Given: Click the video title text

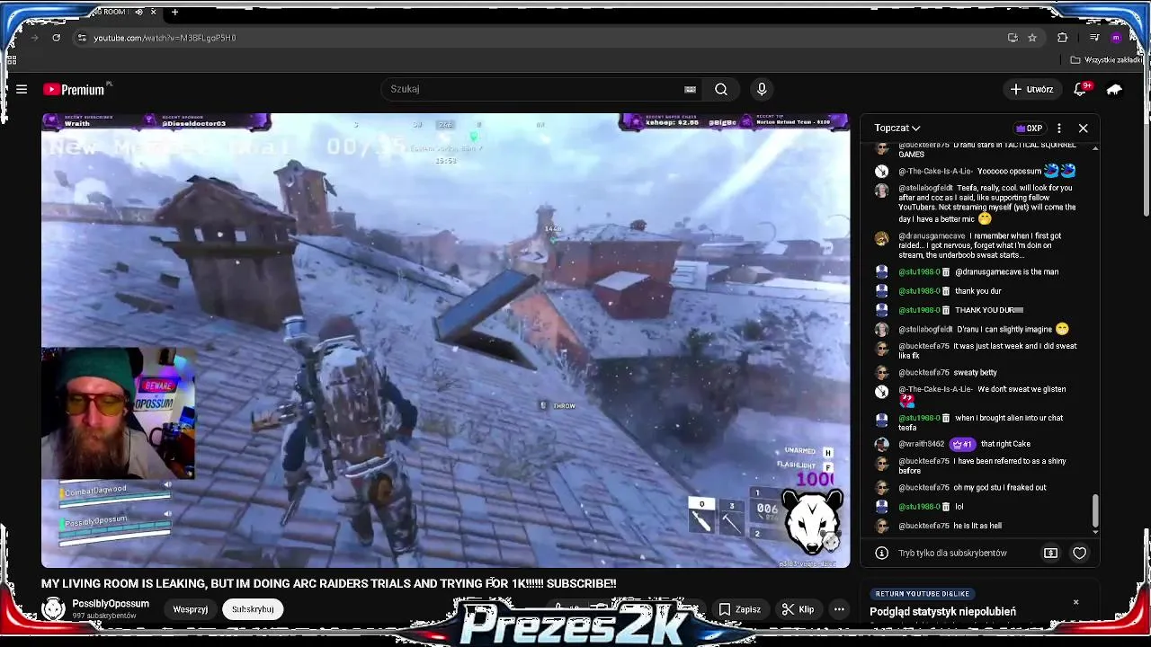Looking at the screenshot, I should pyautogui.click(x=328, y=583).
